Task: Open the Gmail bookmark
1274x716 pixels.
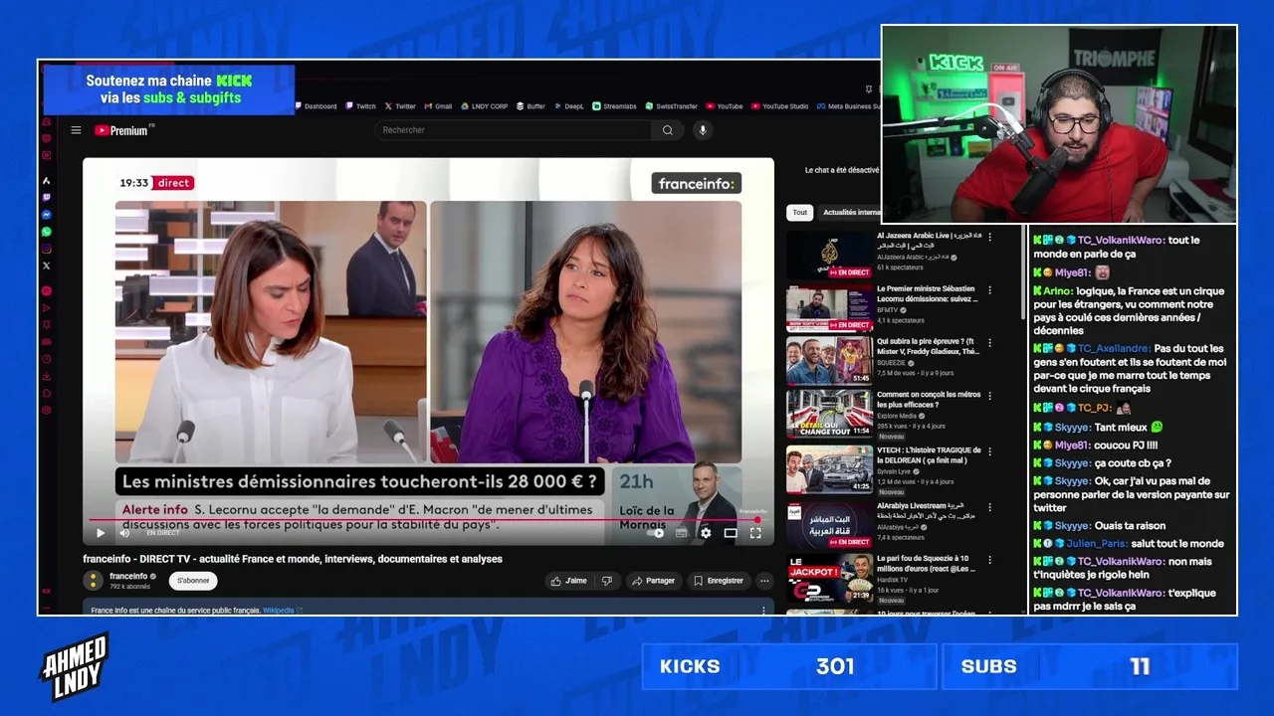Action: [x=438, y=106]
